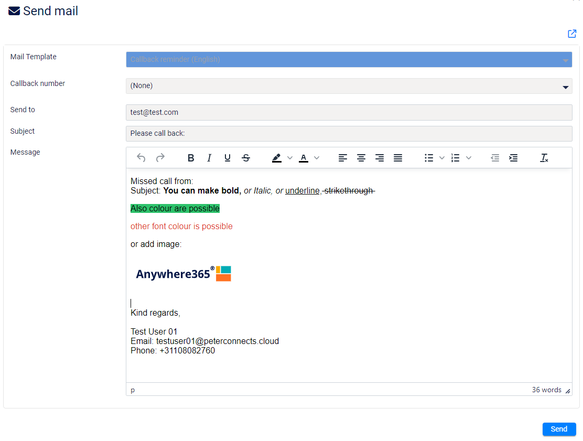This screenshot has width=583, height=441.
Task: Click the Subject input field
Action: click(x=349, y=134)
